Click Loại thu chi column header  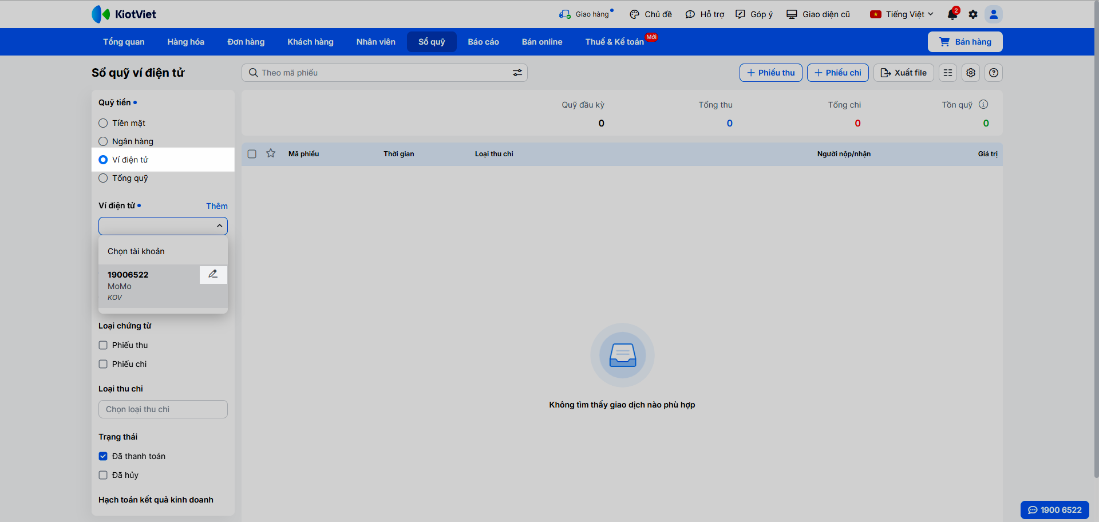pos(494,154)
